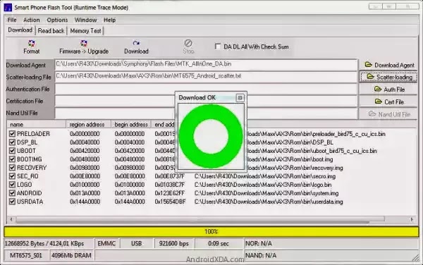This screenshot has width=423, height=265.
Task: Click the EMMC status bar cell
Action: (106, 243)
